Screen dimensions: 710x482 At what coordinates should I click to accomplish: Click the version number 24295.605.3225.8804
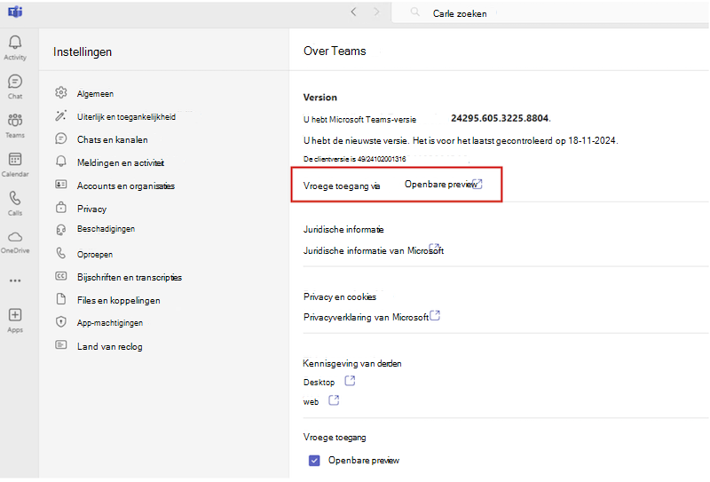click(x=501, y=119)
